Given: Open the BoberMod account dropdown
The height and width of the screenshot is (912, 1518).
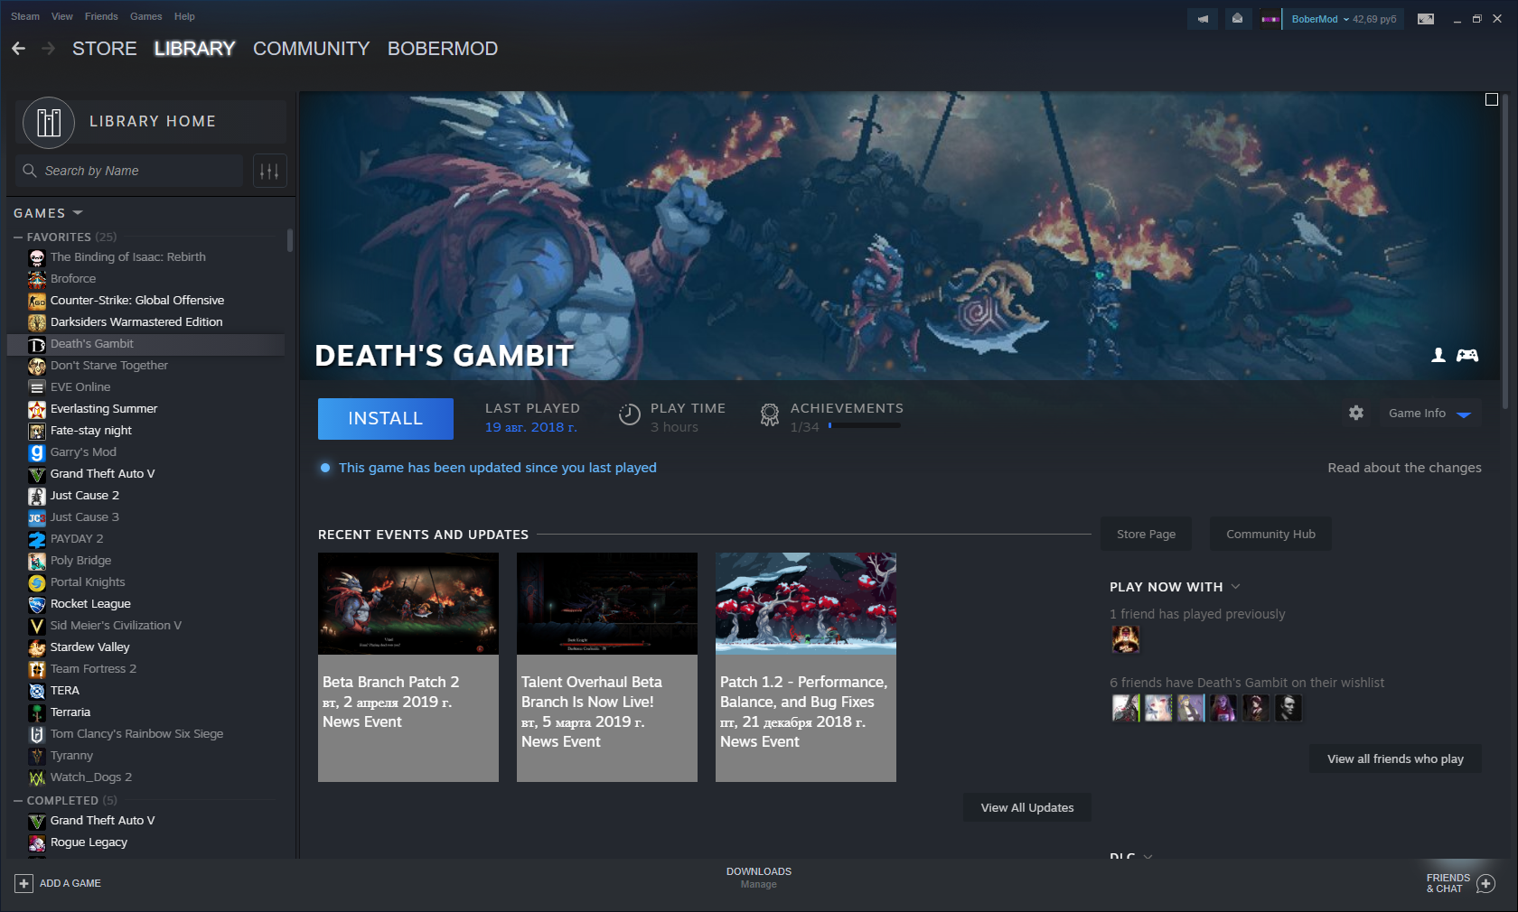Looking at the screenshot, I should 1345,19.
